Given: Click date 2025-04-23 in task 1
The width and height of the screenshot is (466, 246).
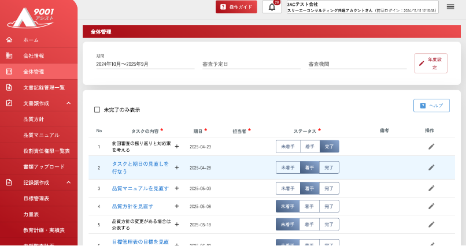Looking at the screenshot, I should (200, 147).
